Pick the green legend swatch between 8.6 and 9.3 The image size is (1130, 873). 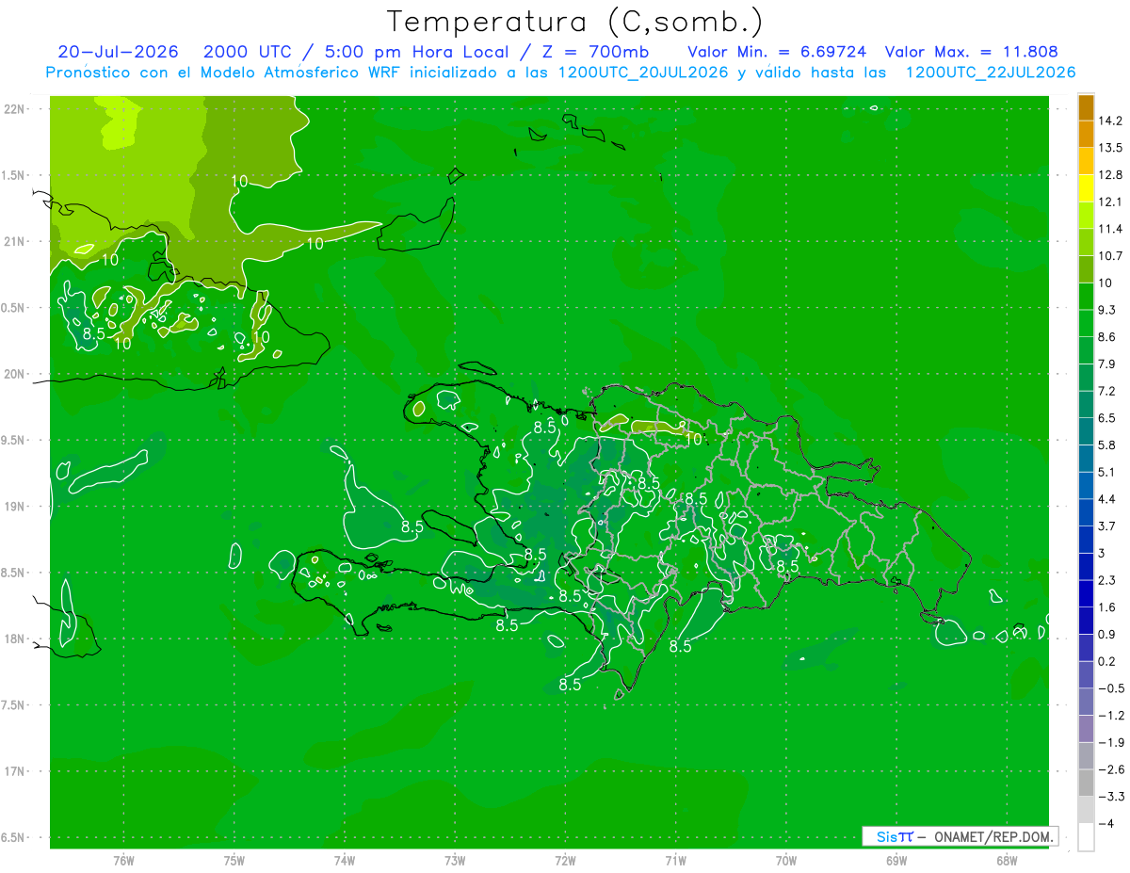(x=1086, y=324)
